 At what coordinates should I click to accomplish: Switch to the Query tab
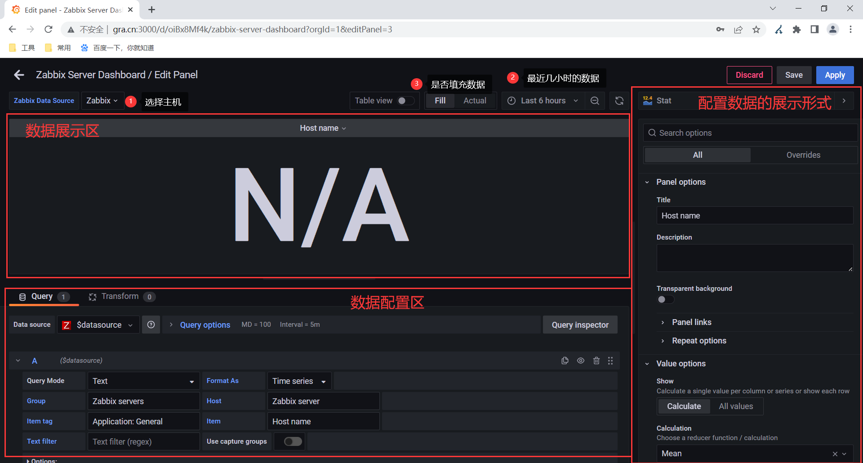tap(44, 297)
